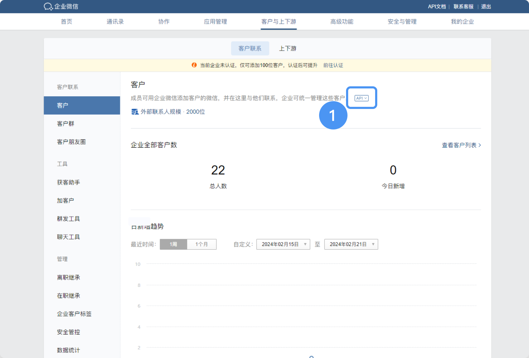This screenshot has width=529, height=358.
Task: Click the orange warning info icon
Action: (194, 65)
